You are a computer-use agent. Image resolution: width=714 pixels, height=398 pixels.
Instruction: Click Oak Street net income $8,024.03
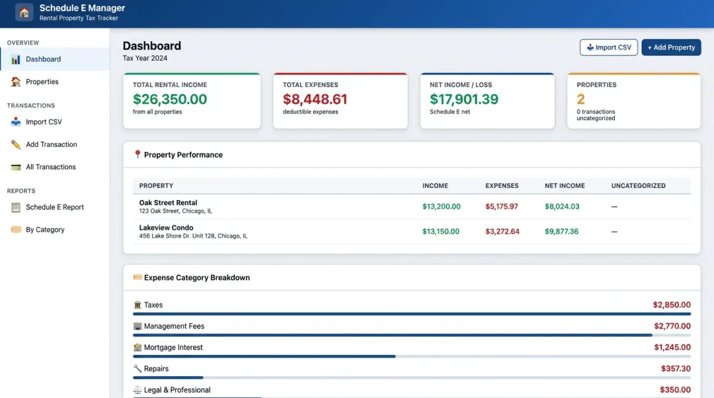[562, 207]
